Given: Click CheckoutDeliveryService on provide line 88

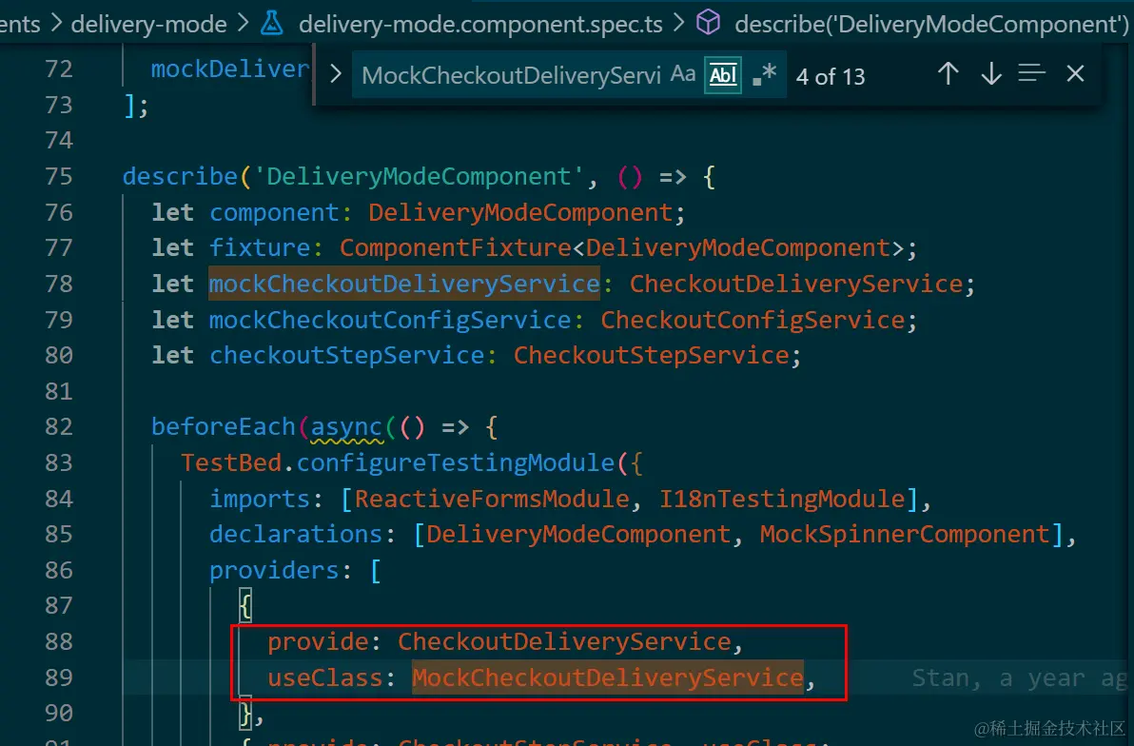Looking at the screenshot, I should [564, 641].
